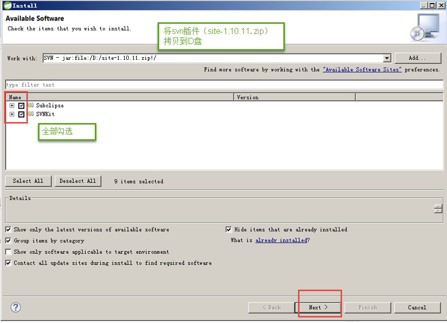Select the Subclipse row label

click(49, 105)
